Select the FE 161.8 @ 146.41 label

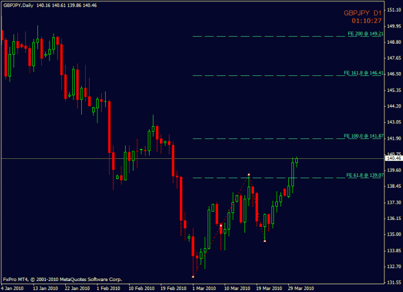[364, 73]
